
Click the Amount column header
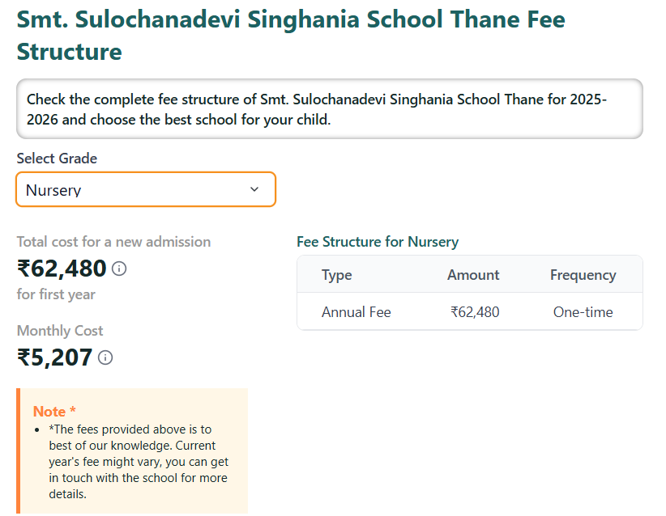point(473,275)
